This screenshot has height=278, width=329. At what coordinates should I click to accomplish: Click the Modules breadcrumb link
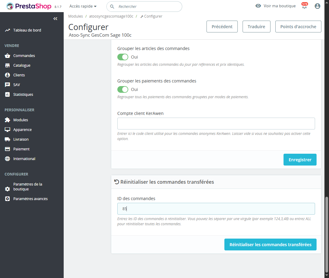[76, 16]
